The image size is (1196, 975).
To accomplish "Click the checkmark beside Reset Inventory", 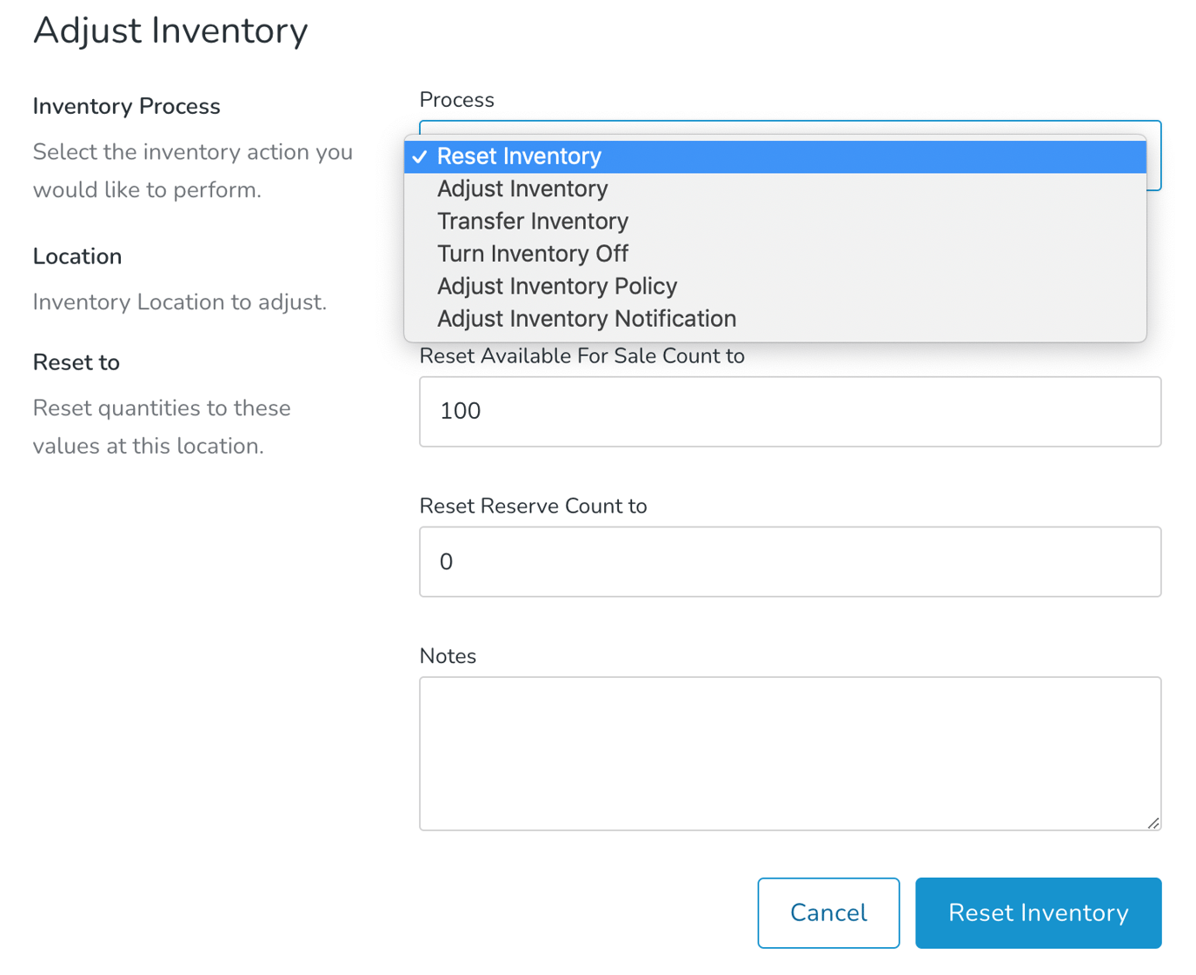I will tap(420, 156).
